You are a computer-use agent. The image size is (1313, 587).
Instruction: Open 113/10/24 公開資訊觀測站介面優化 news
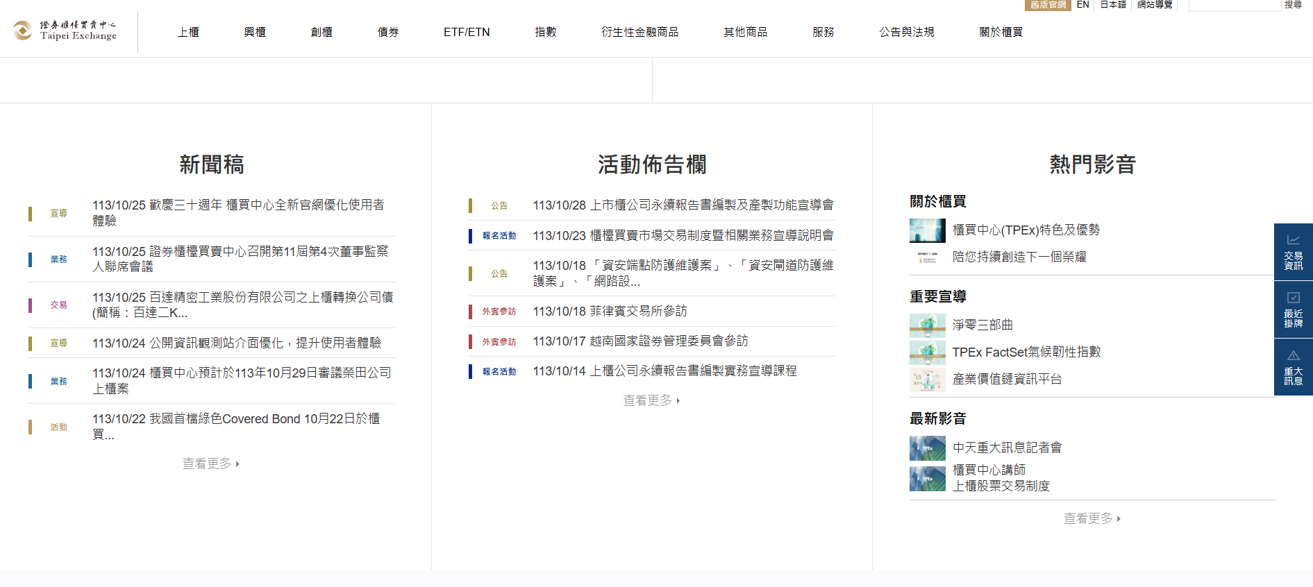237,343
